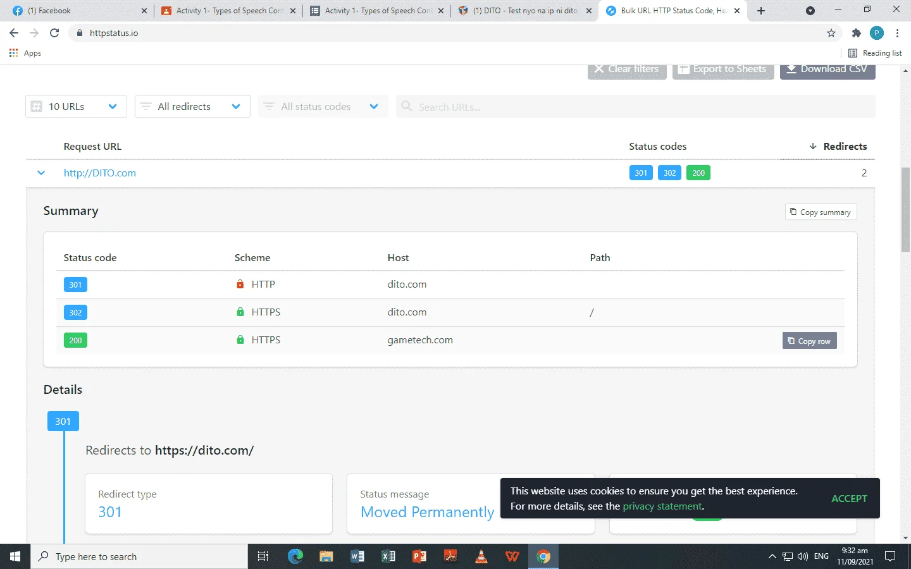Open the http://DITO.com link
The height and width of the screenshot is (569, 911).
100,173
